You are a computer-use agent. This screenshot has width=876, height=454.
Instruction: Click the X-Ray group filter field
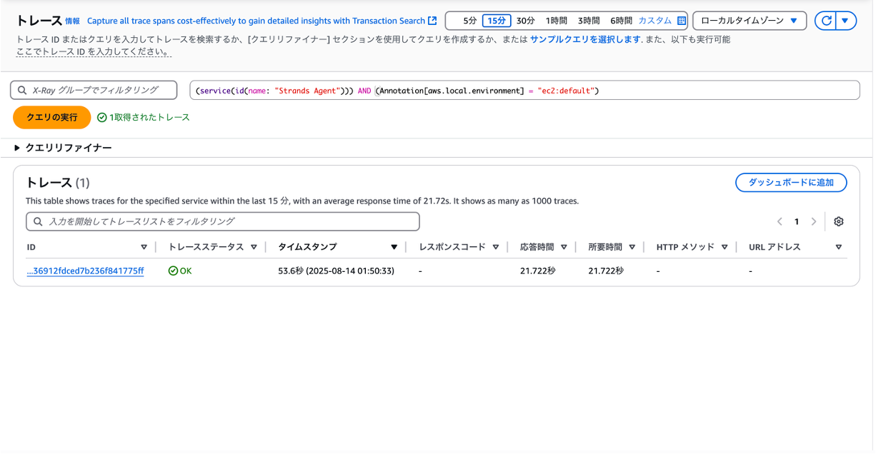(x=94, y=90)
